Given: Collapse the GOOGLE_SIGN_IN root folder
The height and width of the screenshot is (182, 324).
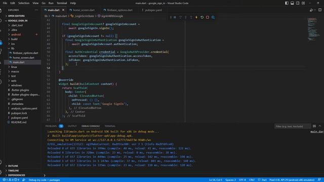Looking at the screenshot, I should pyautogui.click(x=22, y=21).
